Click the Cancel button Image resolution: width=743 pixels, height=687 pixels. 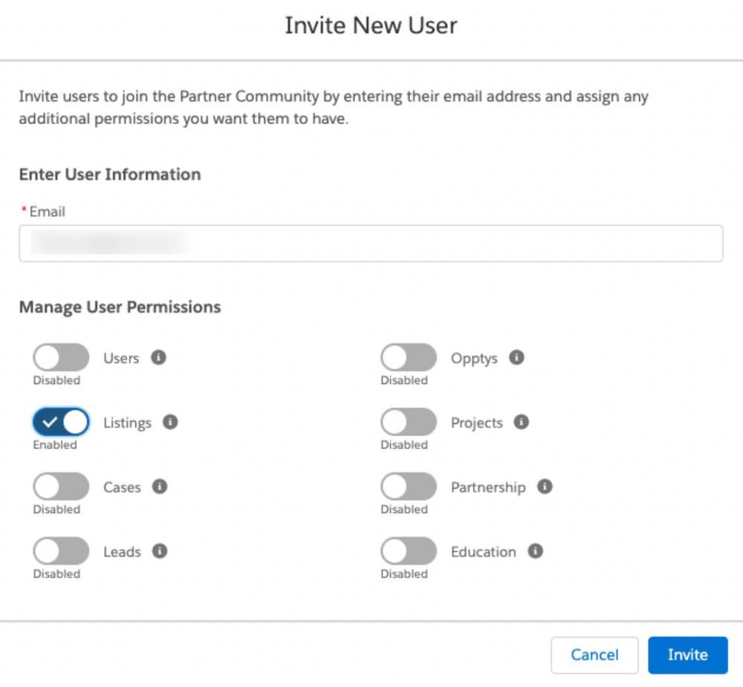[x=594, y=654]
